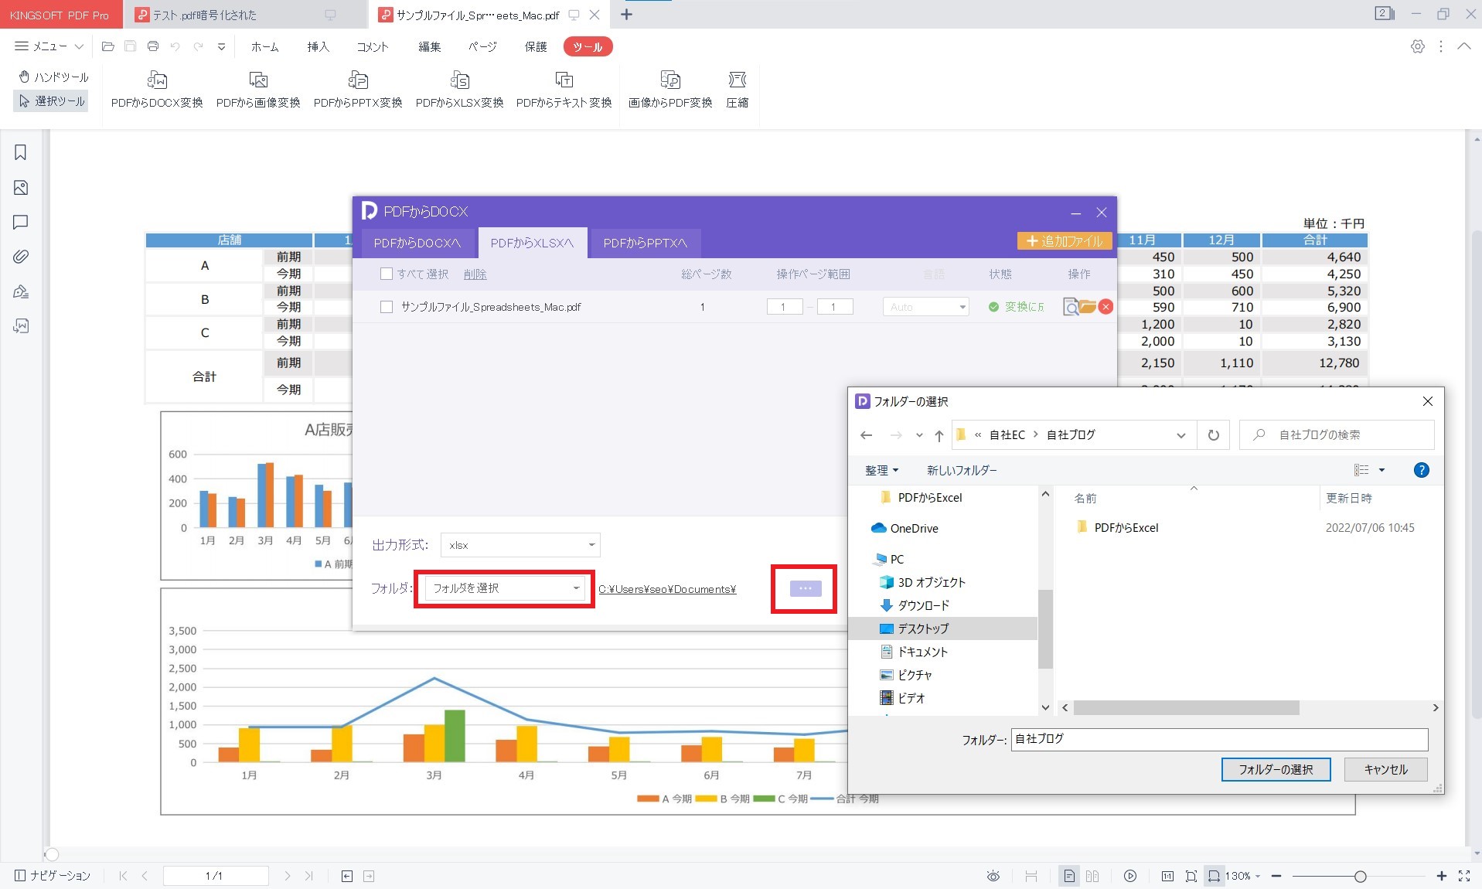Image resolution: width=1482 pixels, height=889 pixels.
Task: Go up one folder level in picker
Action: click(939, 435)
